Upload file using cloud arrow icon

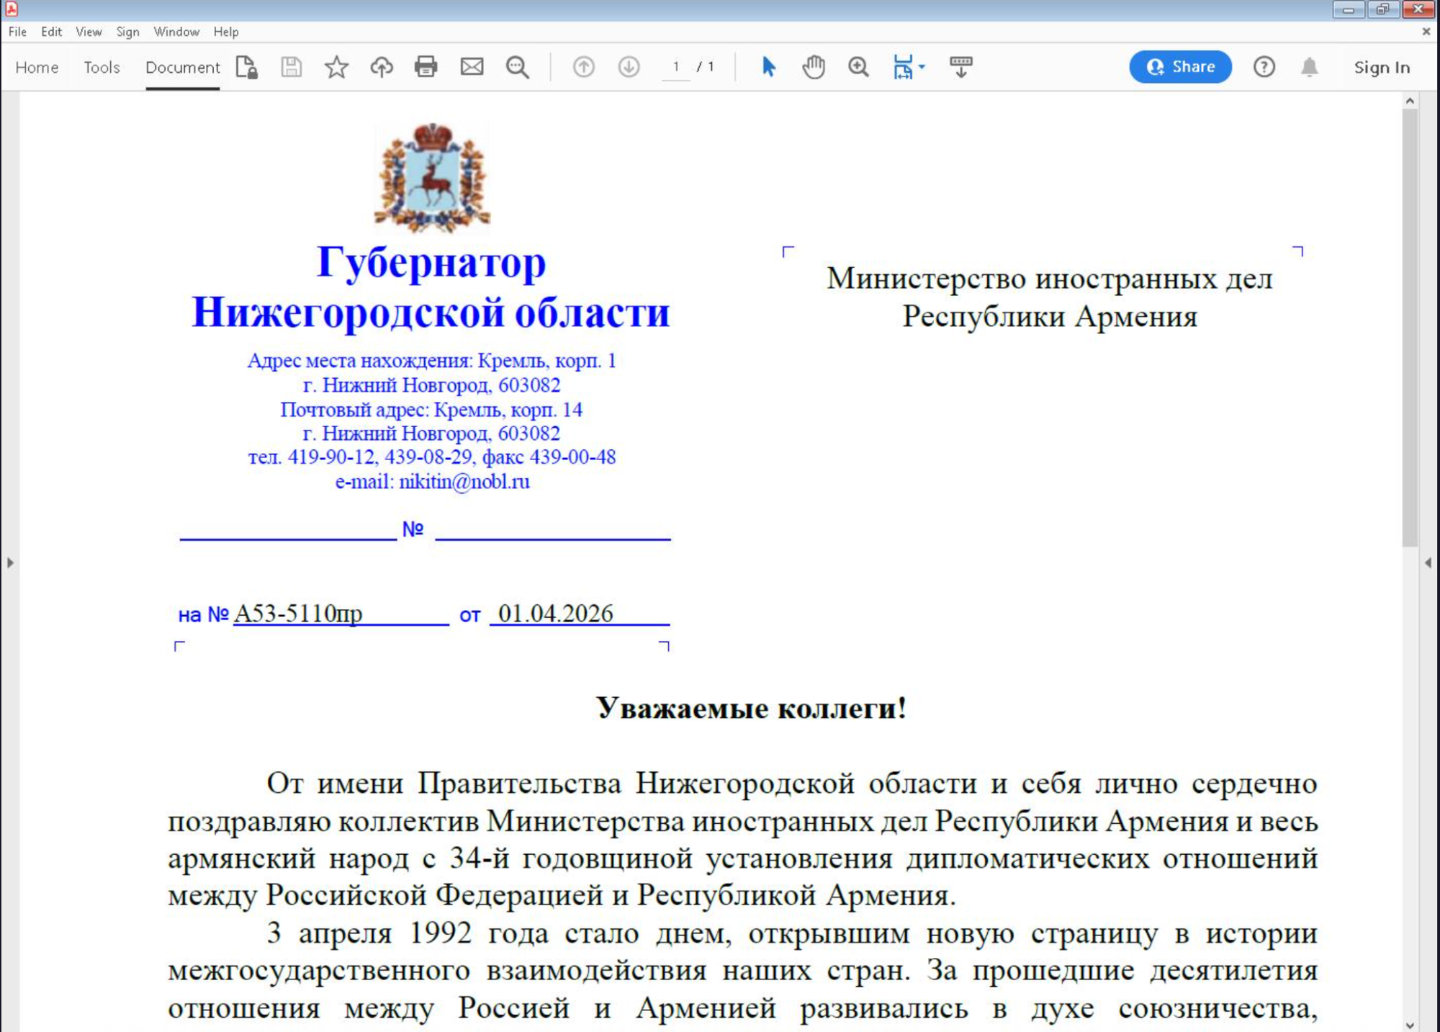point(382,67)
